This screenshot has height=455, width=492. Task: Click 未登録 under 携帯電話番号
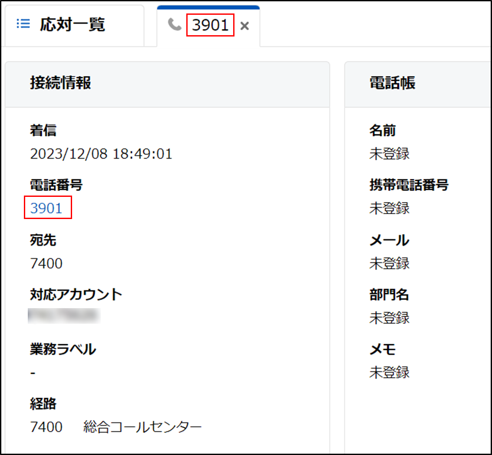click(x=389, y=209)
